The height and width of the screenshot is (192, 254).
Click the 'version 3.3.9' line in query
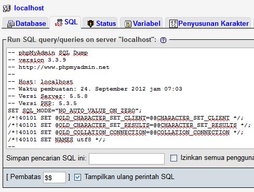click(x=37, y=60)
